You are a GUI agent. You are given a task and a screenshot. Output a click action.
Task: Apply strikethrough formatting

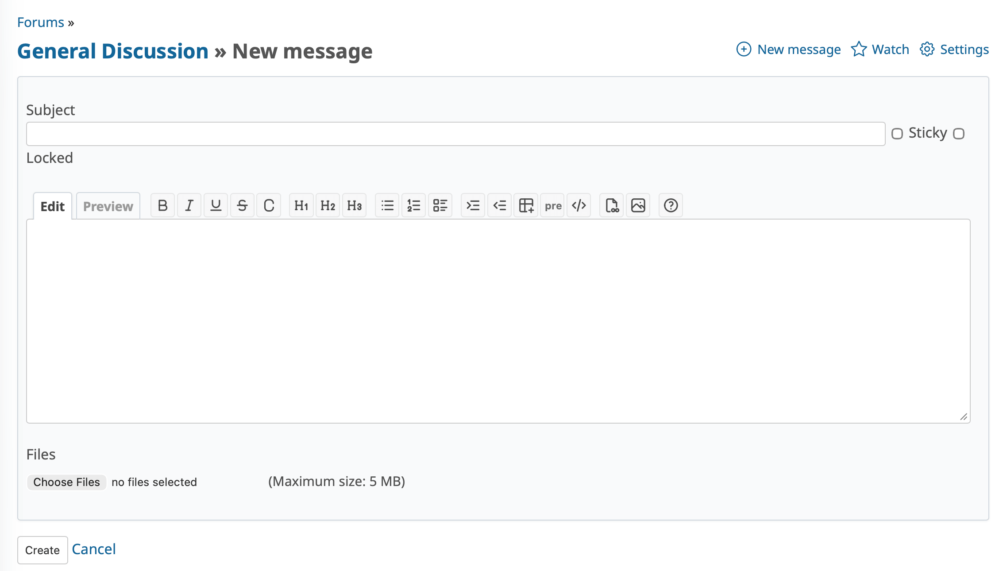click(x=242, y=205)
